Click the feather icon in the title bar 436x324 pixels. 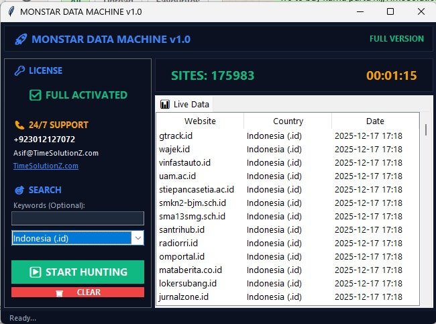click(11, 11)
